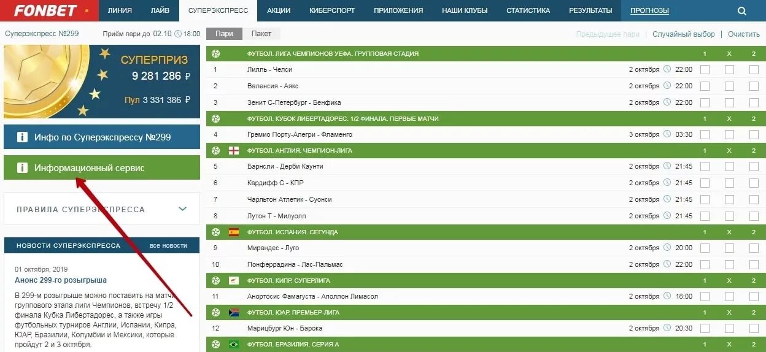This screenshot has height=352, width=766.
Task: Click the info icon beside Информационный сервис
Action: (22, 167)
